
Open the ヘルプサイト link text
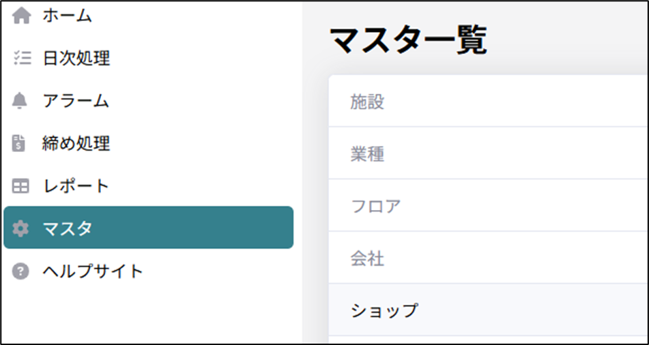click(x=93, y=271)
